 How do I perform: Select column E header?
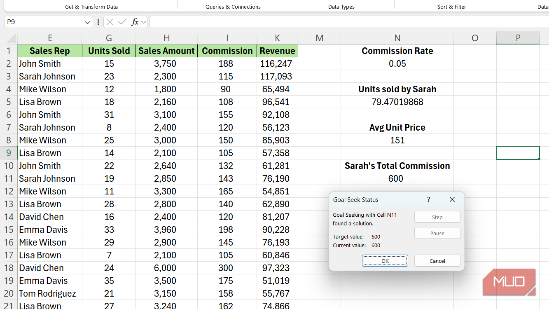(50, 38)
